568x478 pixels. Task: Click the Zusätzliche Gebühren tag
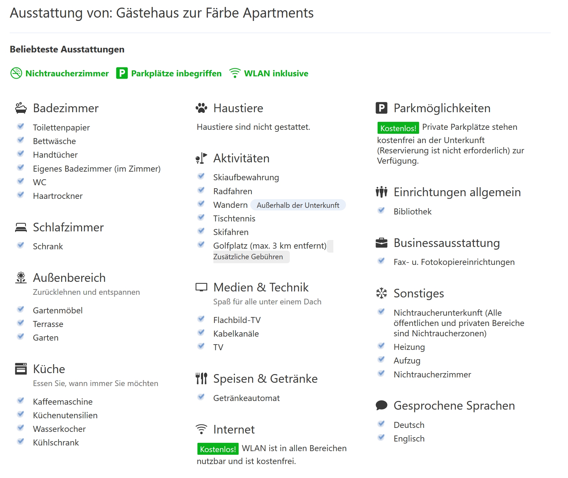251,257
